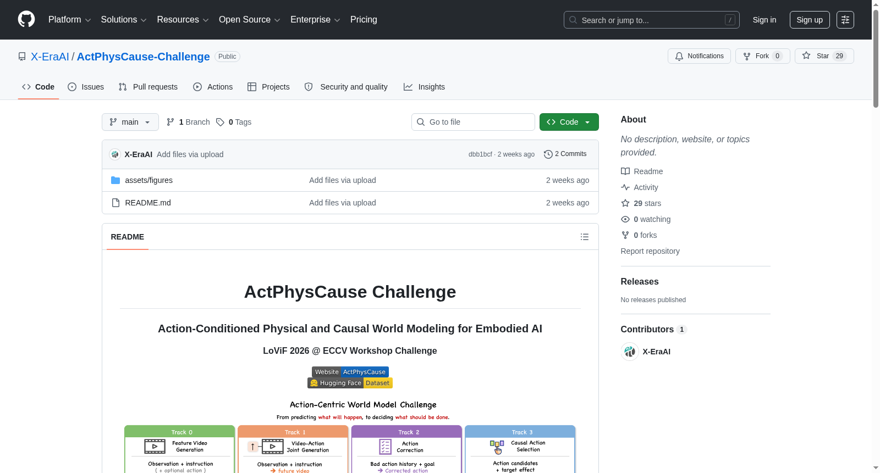Screen dimensions: 880x473
Task: Click the repository icon before X-EraAI
Action: 22,57
